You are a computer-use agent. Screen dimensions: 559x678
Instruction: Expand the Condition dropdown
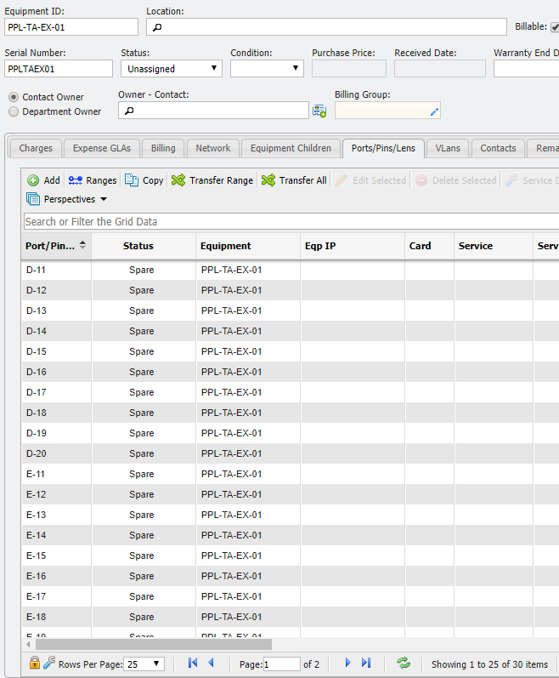click(267, 69)
